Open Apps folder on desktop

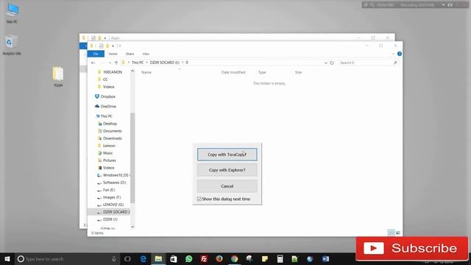58,77
